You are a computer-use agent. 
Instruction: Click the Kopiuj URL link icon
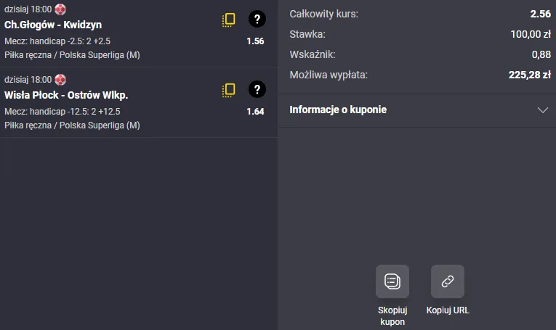(448, 281)
